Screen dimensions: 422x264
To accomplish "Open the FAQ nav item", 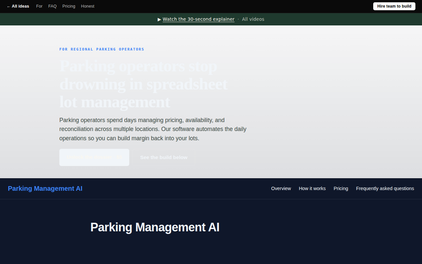I will [52, 6].
